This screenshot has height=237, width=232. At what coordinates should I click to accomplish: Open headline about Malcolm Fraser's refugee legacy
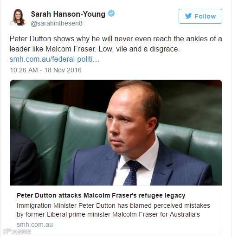point(101,195)
